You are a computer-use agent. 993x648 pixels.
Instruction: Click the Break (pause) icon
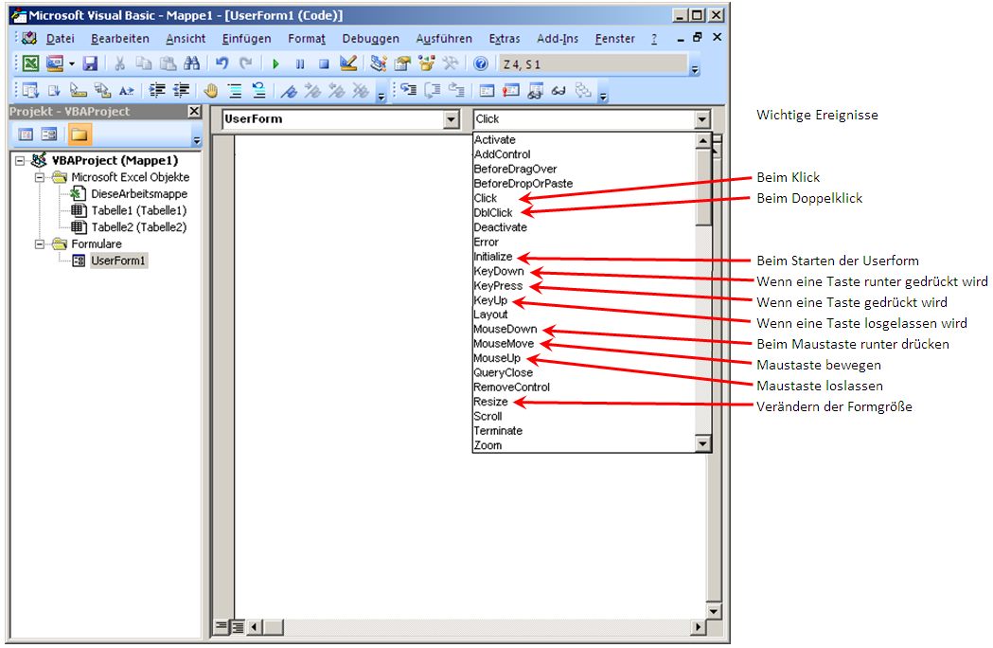point(299,63)
